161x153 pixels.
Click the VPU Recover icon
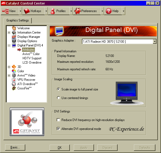coord(14,80)
